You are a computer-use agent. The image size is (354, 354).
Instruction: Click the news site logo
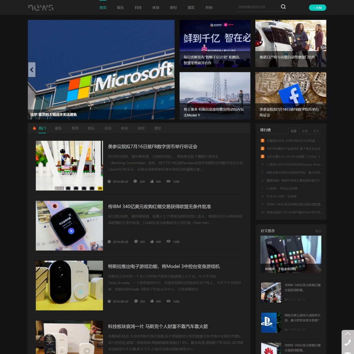pos(41,7)
